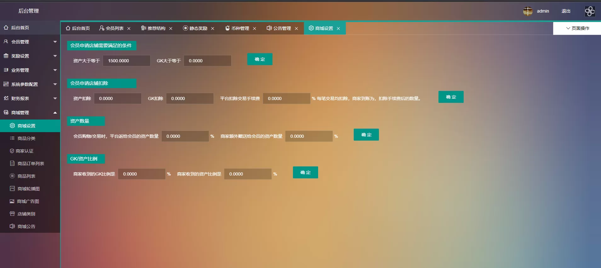601x268 pixels.
Task: Click the document icon beside 商品订单列表
Action: coord(12,163)
